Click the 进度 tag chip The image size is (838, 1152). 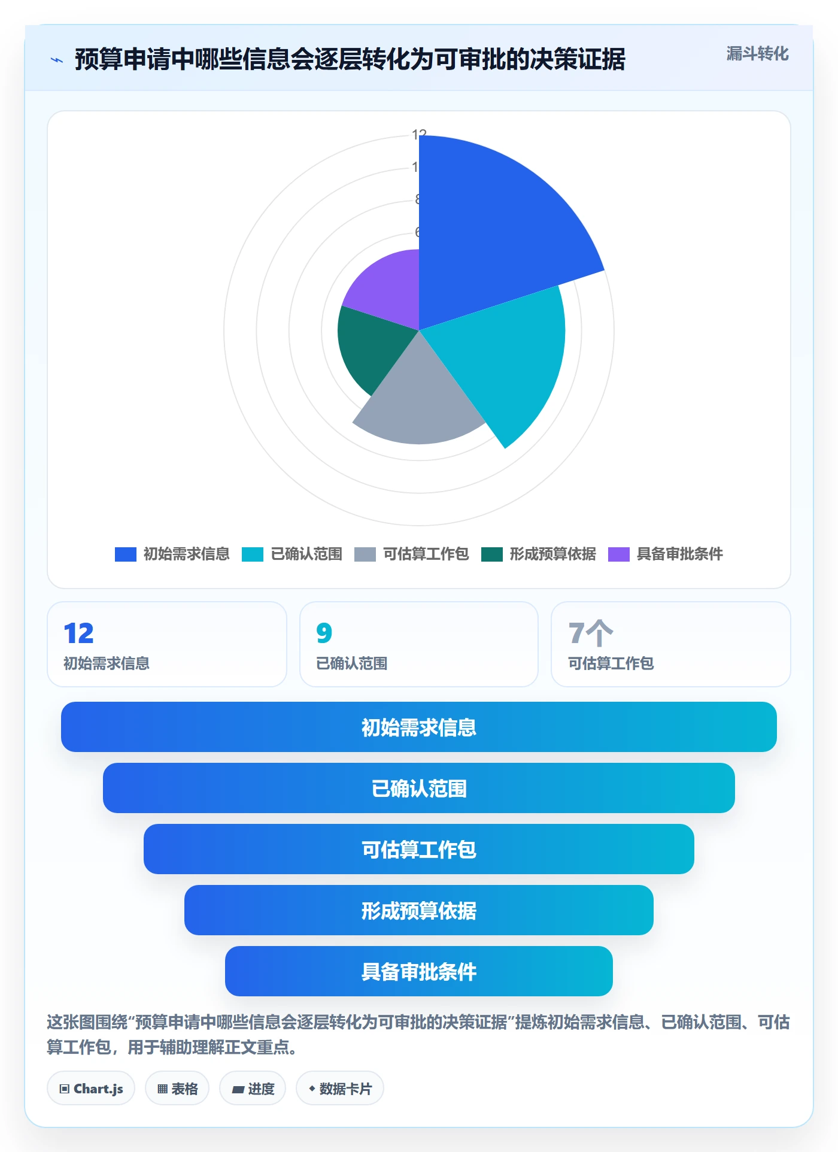click(253, 1089)
